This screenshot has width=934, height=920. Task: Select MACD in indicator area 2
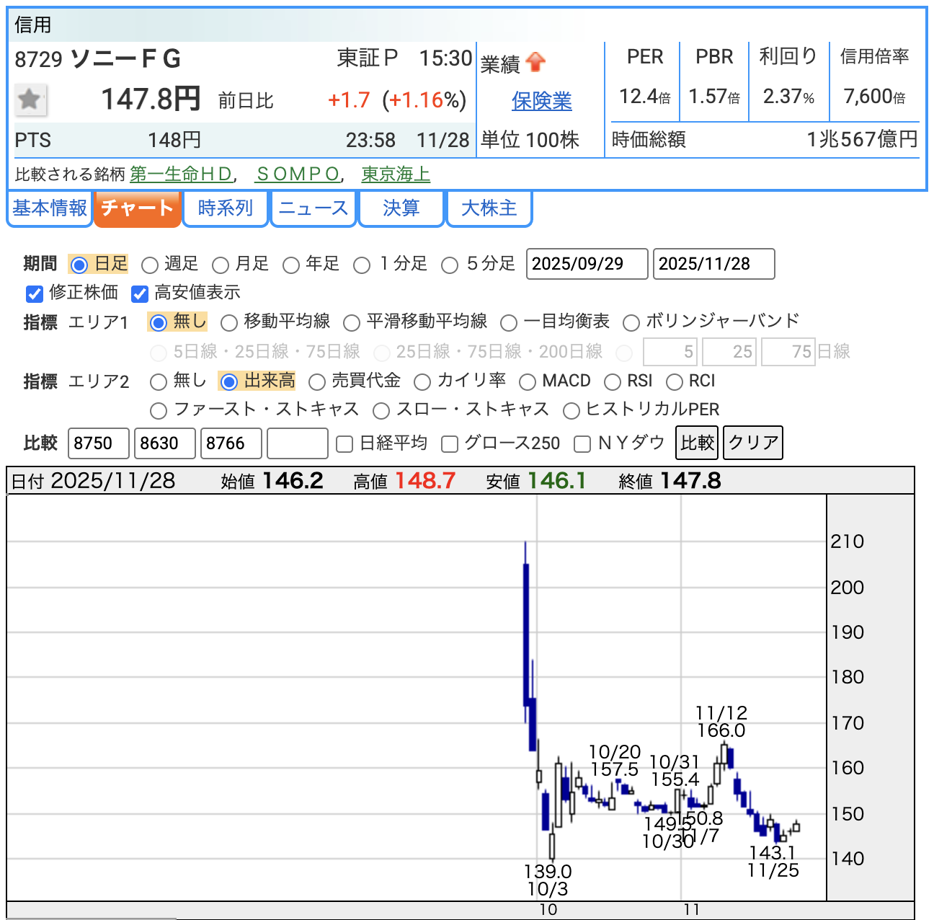(528, 382)
